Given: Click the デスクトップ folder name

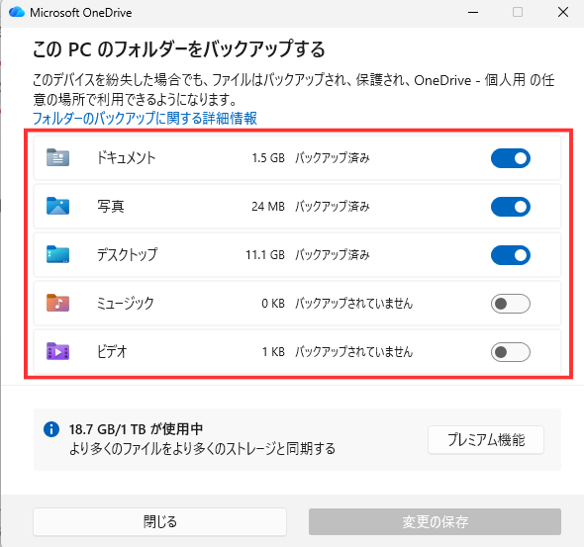Looking at the screenshot, I should pos(127,255).
